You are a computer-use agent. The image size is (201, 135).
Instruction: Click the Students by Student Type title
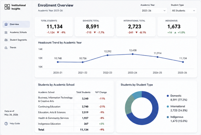(137, 85)
